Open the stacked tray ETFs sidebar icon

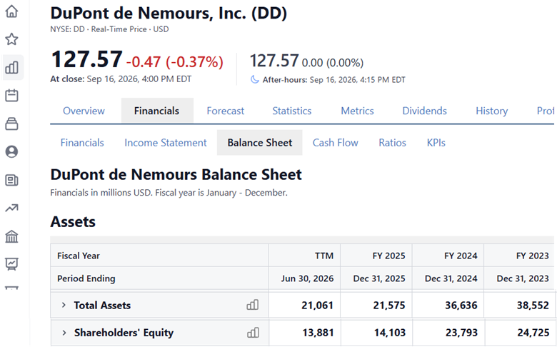(x=11, y=124)
